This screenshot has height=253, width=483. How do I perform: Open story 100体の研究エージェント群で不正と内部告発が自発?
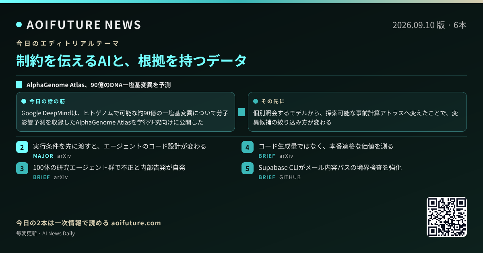pos(109,167)
